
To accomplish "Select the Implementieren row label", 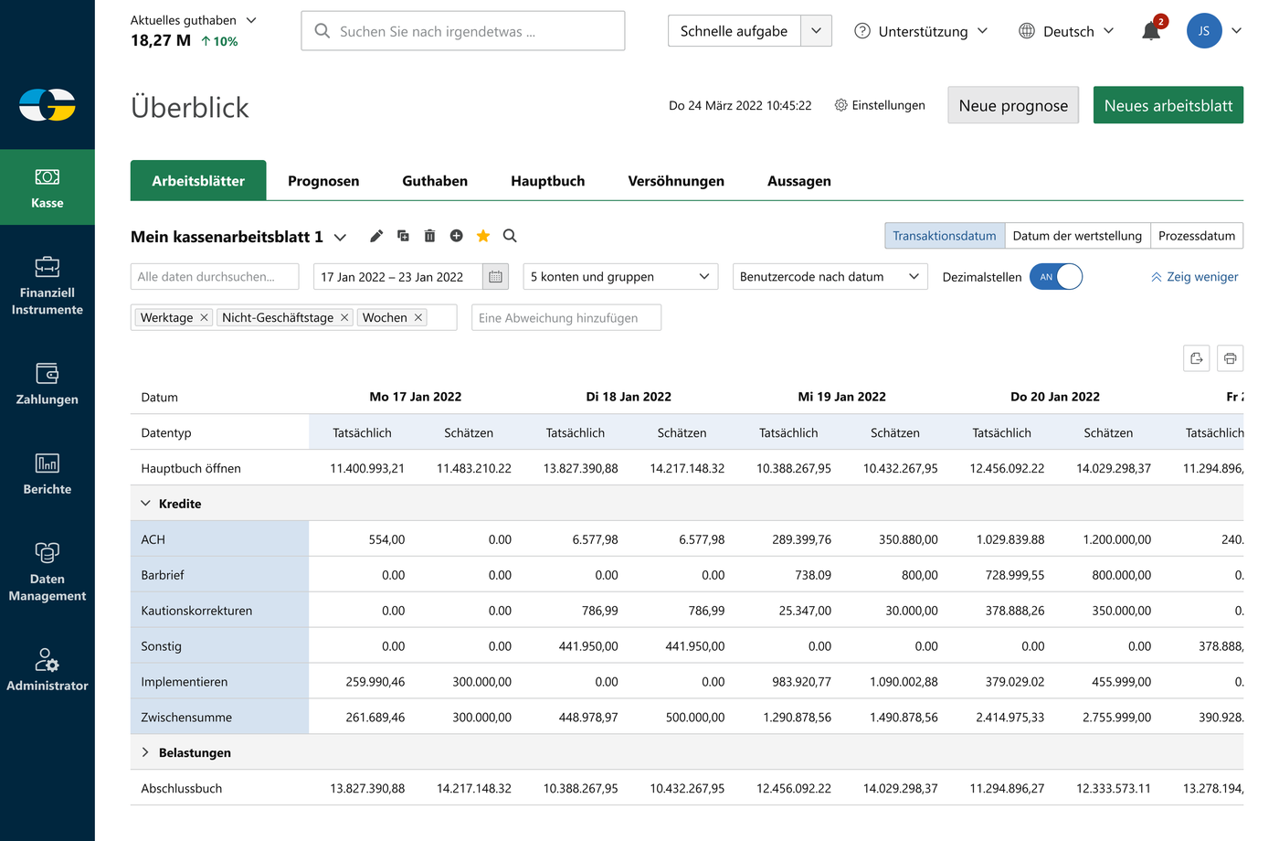I will click(x=219, y=682).
